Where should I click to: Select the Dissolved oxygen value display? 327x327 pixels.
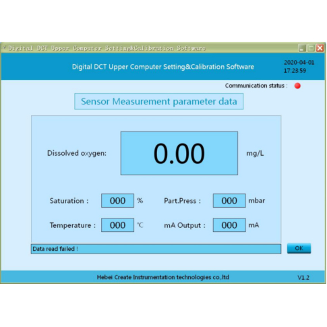pyautogui.click(x=179, y=153)
